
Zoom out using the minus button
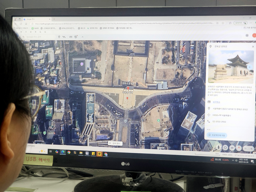[x=246, y=148]
